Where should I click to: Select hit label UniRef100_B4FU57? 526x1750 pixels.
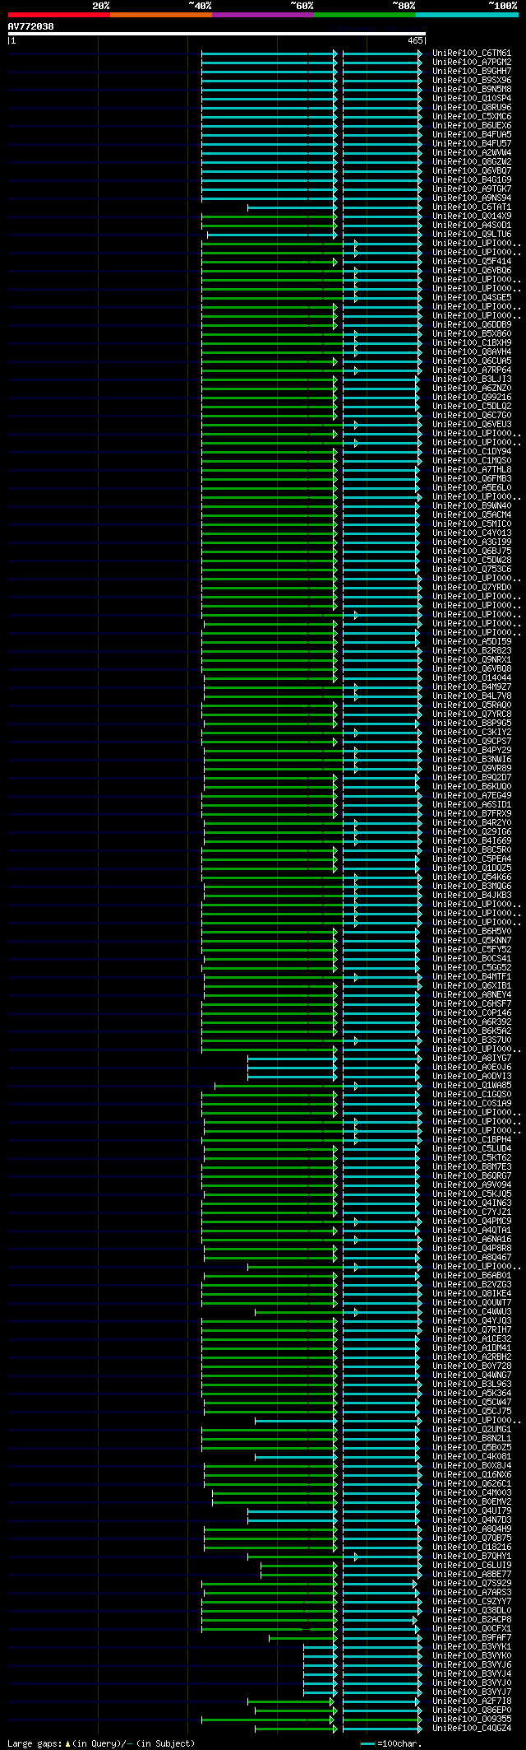tap(472, 143)
